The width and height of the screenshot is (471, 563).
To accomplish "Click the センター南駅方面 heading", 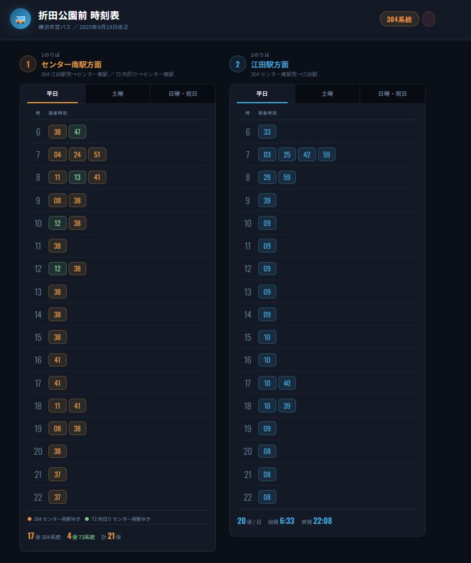I will (71, 64).
